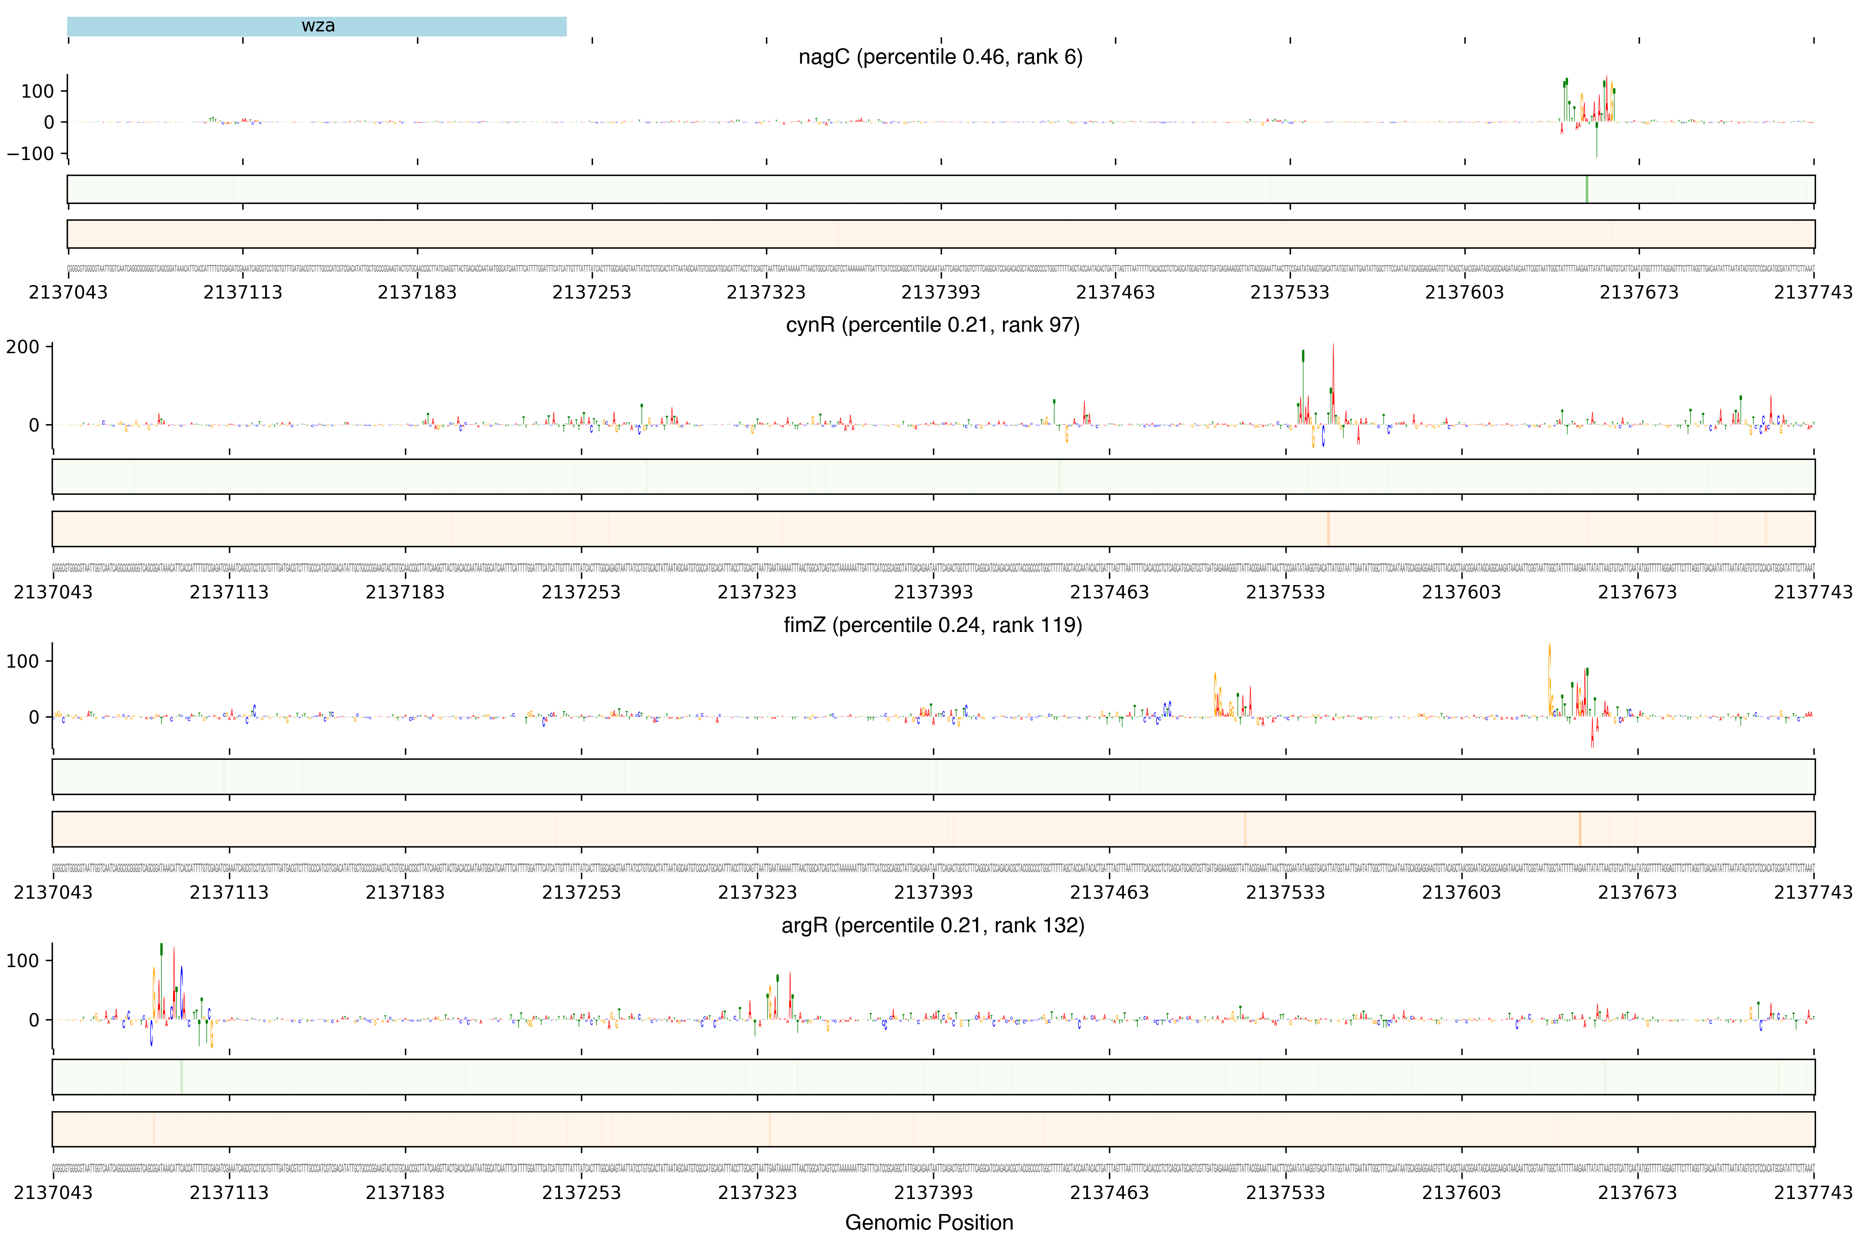Click the nagC panel title
Image resolution: width=1859 pixels, height=1239 pixels.
pyautogui.click(x=940, y=57)
